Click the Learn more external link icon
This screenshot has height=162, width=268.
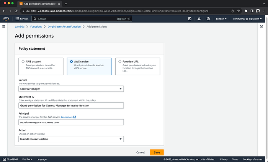pyautogui.click(x=75, y=117)
